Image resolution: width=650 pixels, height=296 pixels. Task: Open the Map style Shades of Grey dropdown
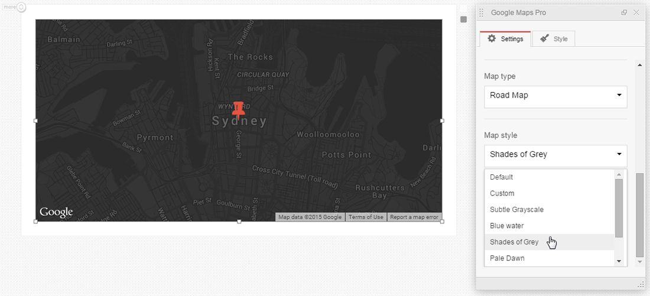tap(555, 156)
